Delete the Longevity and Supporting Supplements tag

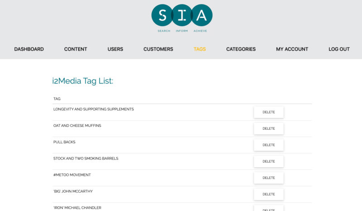(x=268, y=112)
